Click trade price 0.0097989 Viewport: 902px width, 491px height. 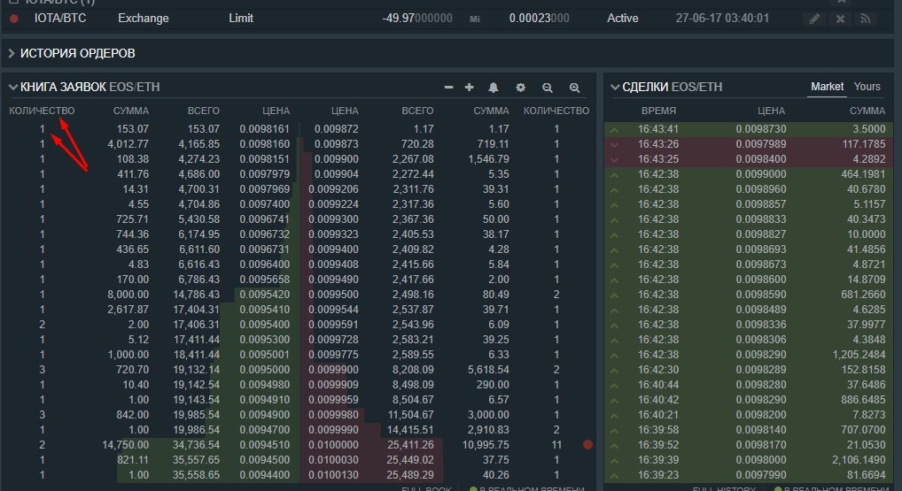pos(760,144)
